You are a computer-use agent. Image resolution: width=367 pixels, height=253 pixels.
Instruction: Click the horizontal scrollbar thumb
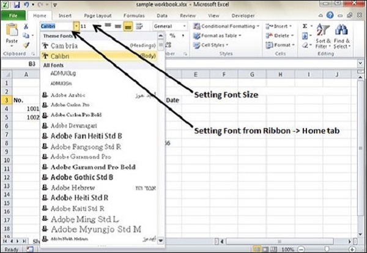(280, 241)
